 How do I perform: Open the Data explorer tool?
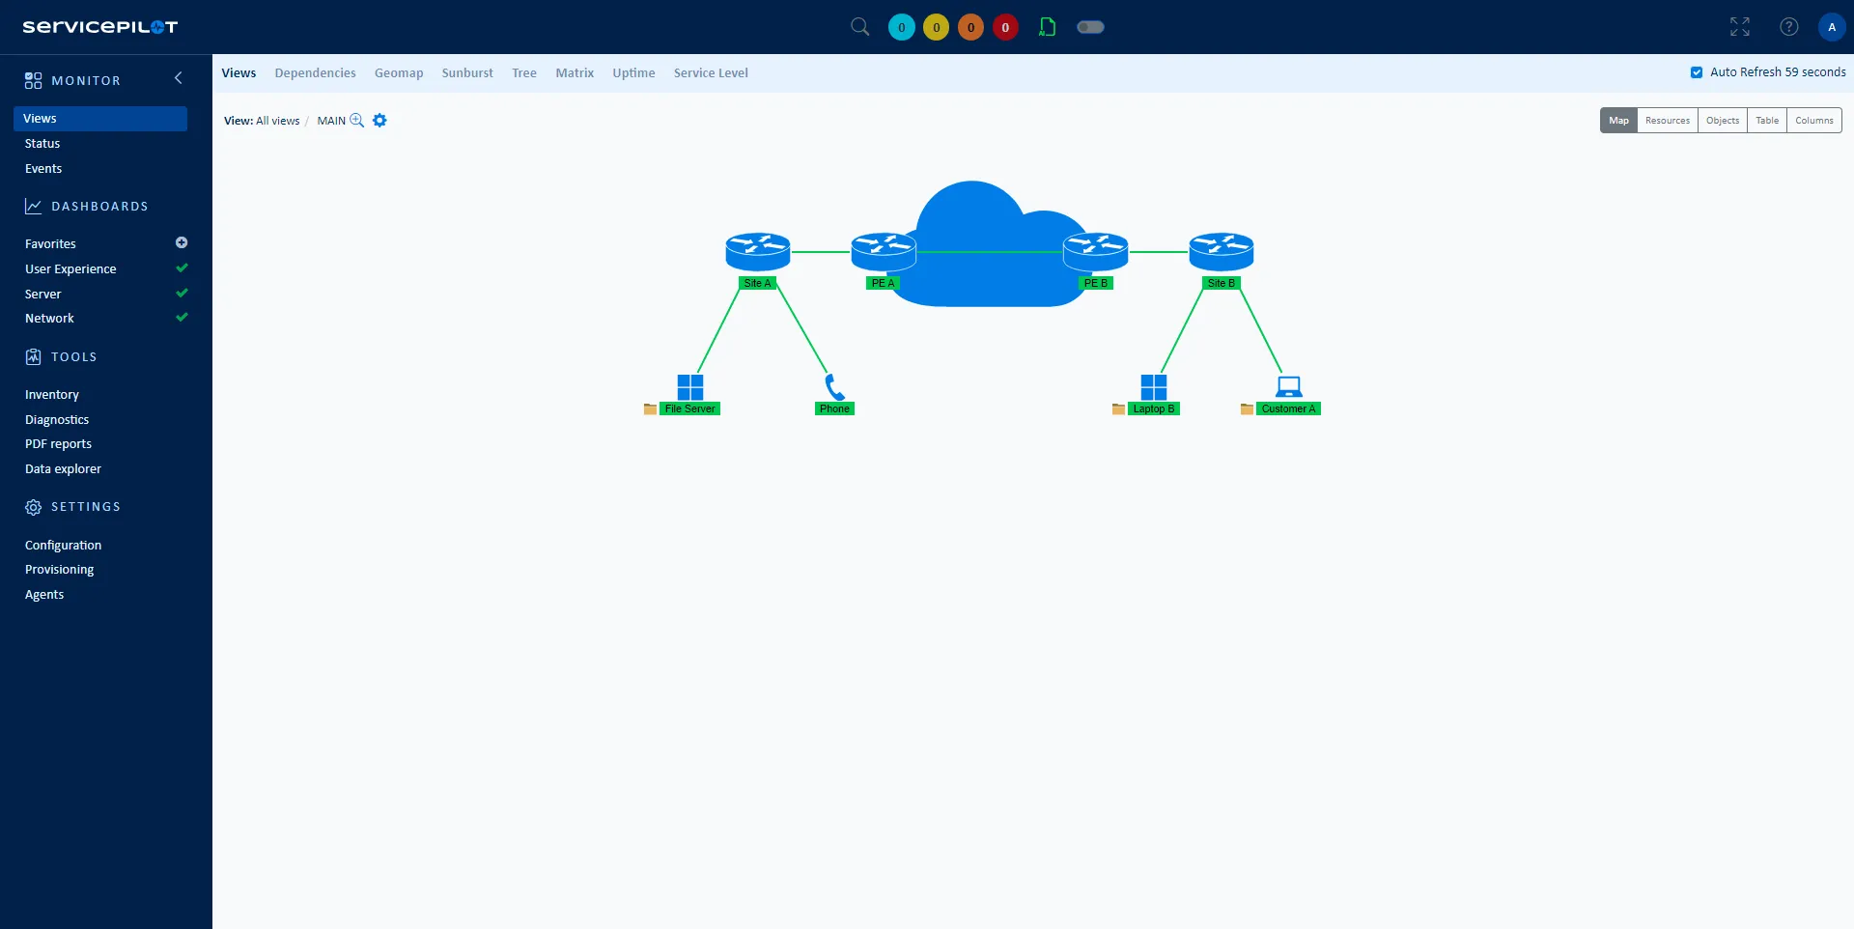point(63,468)
